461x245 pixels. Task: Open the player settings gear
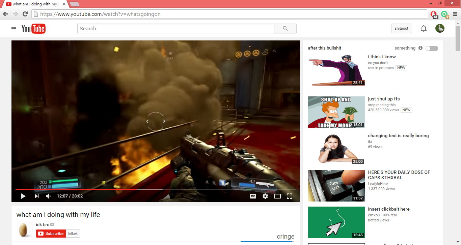(x=265, y=196)
